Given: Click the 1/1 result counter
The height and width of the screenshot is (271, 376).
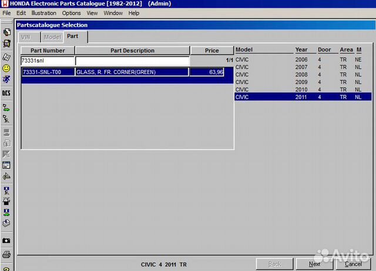Looking at the screenshot, I should pyautogui.click(x=229, y=60).
